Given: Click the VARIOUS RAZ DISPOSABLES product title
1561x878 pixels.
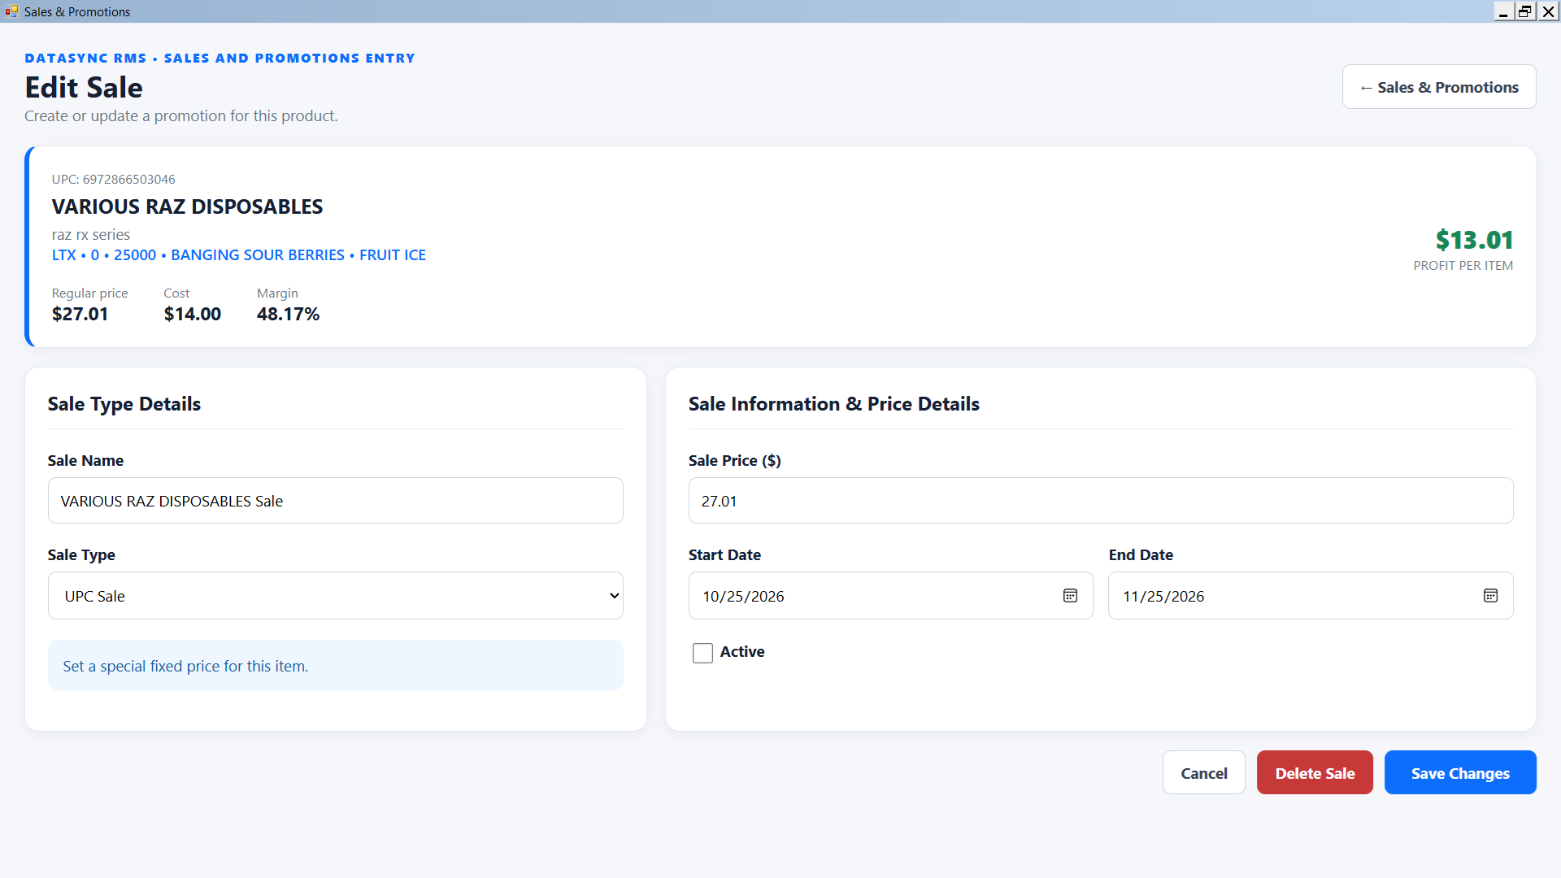Looking at the screenshot, I should [187, 206].
